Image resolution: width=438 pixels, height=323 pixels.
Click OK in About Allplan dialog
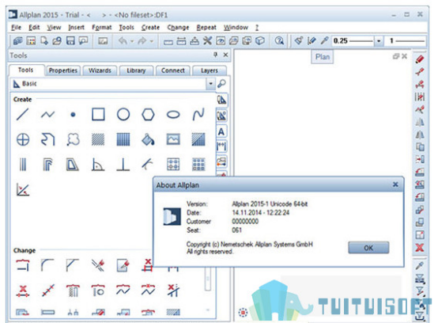coord(368,248)
